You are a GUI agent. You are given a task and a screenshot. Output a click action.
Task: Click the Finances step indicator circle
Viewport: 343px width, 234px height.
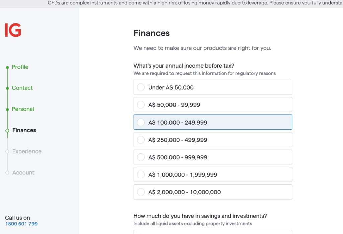click(7, 130)
